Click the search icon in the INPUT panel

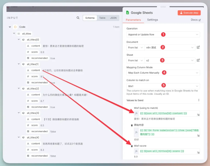click(78, 18)
